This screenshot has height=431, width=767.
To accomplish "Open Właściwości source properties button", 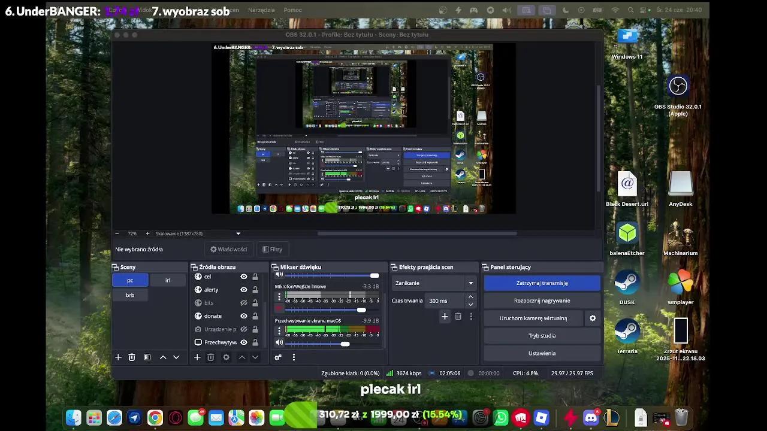I will pyautogui.click(x=228, y=250).
